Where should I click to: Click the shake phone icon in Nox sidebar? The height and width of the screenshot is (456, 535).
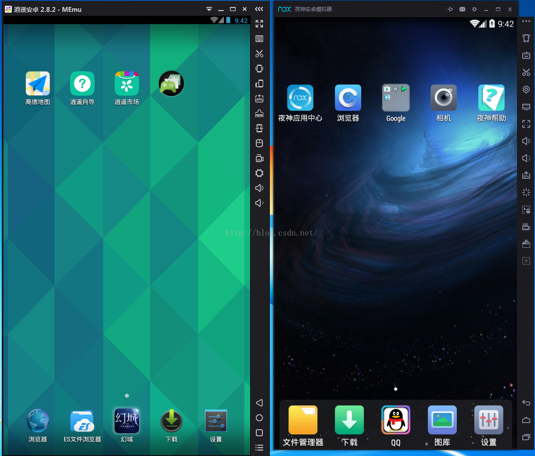point(526,38)
